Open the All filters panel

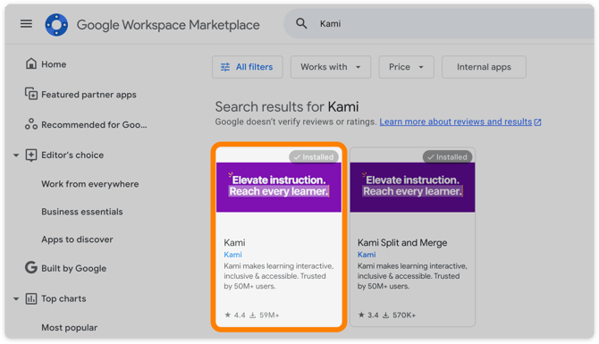(x=248, y=67)
